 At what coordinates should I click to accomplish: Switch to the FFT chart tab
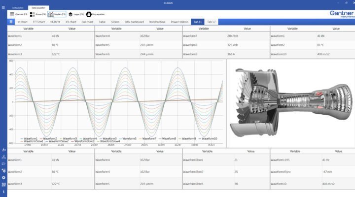click(39, 22)
